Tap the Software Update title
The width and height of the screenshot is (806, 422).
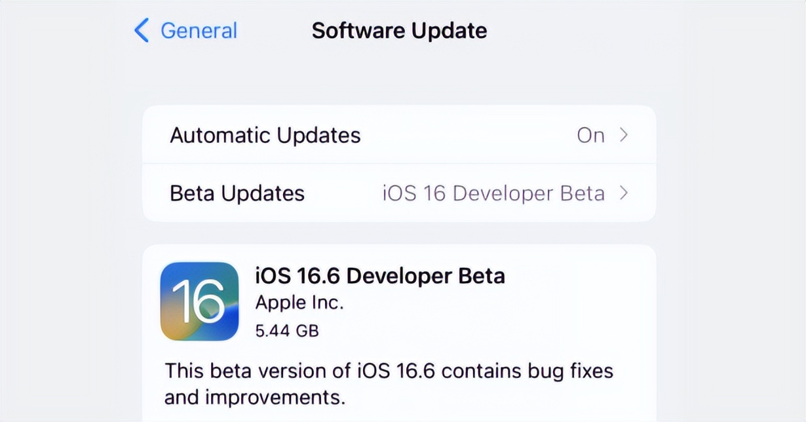[399, 30]
